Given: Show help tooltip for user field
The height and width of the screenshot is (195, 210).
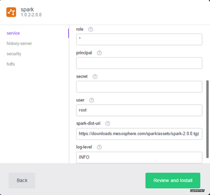Looking at the screenshot, I should coord(92,100).
